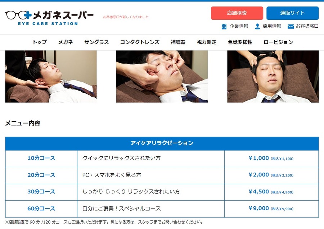Viewport: 324px width, 229px height.
Task: Click the person icon beside 採用情報
Action: coord(257,26)
